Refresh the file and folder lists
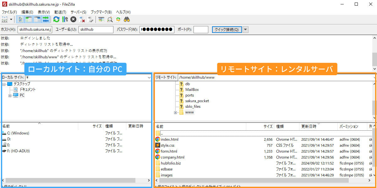The height and width of the screenshot is (188, 377). (x=56, y=19)
